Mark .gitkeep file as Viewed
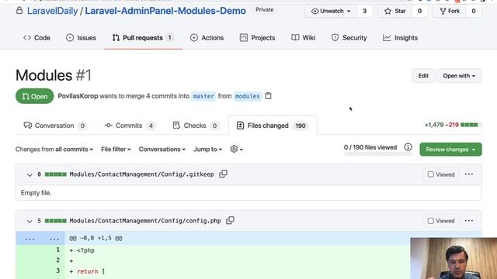This screenshot has height=279, width=497. click(441, 174)
